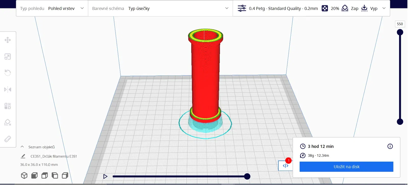Click the lower layer slider handle

click(x=400, y=122)
